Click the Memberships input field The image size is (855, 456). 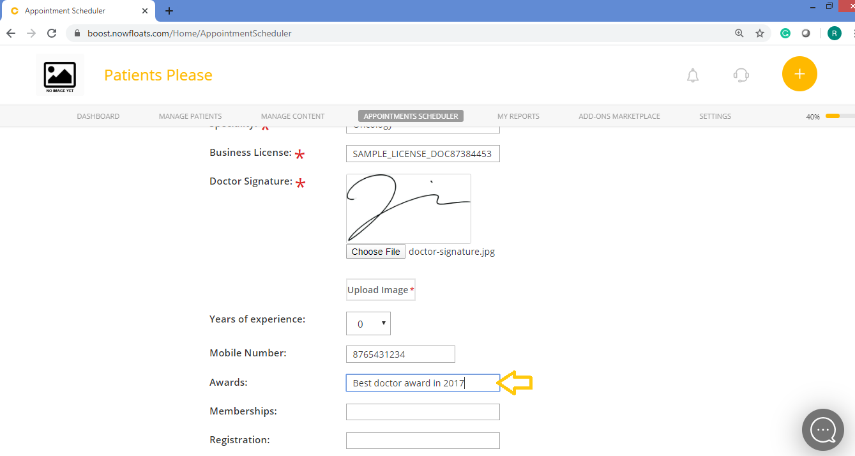click(x=423, y=412)
